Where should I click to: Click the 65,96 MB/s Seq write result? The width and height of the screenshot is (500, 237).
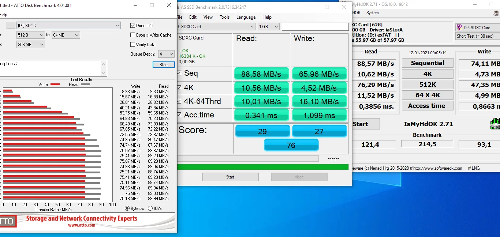click(319, 74)
